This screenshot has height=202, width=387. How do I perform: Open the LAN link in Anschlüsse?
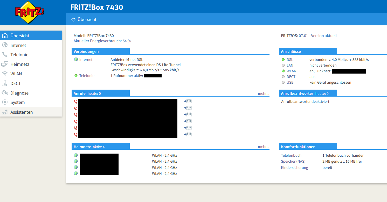click(290, 65)
